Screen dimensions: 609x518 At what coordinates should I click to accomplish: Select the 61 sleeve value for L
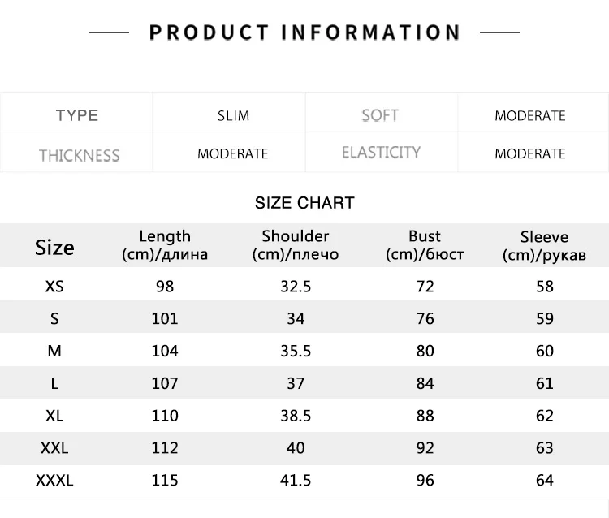click(545, 384)
